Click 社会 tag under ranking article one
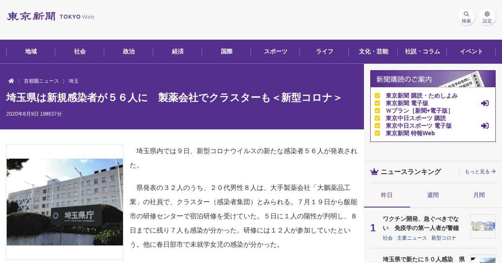The image size is (502, 263). 388,238
